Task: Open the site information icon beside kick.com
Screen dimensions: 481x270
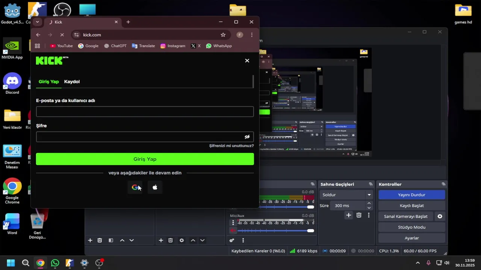Action: click(76, 35)
